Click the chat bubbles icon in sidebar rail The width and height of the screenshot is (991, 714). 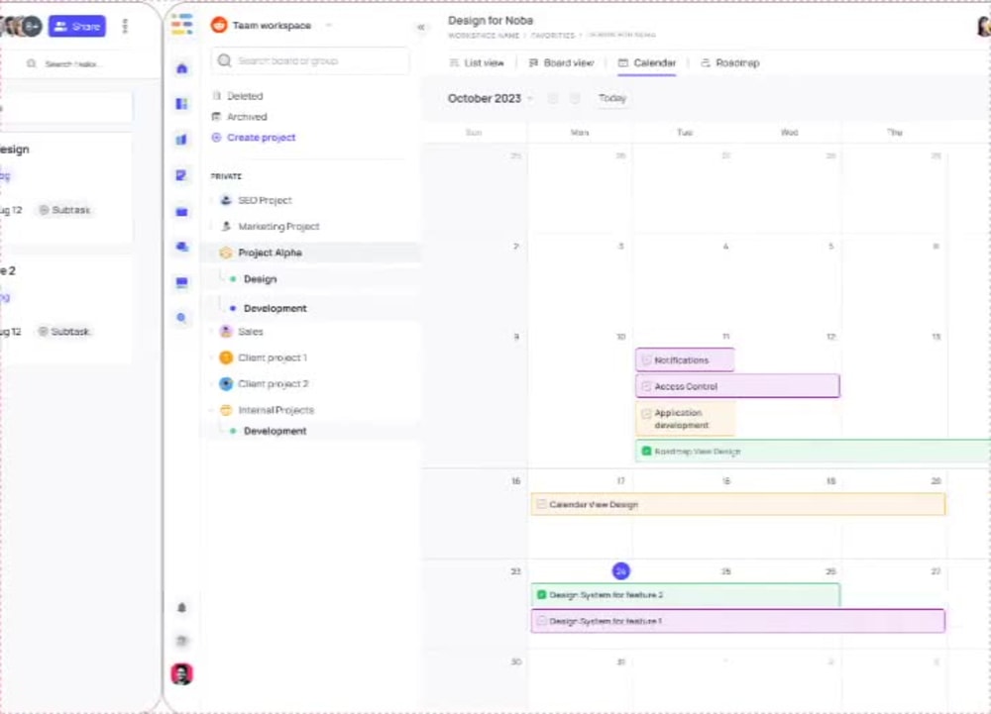(x=182, y=247)
